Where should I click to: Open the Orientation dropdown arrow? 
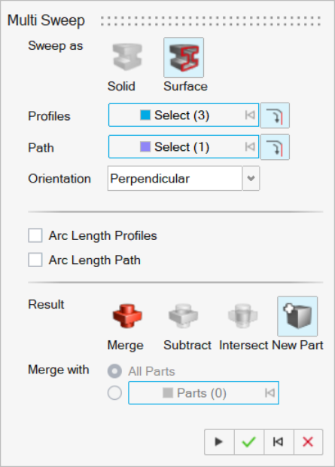[251, 178]
